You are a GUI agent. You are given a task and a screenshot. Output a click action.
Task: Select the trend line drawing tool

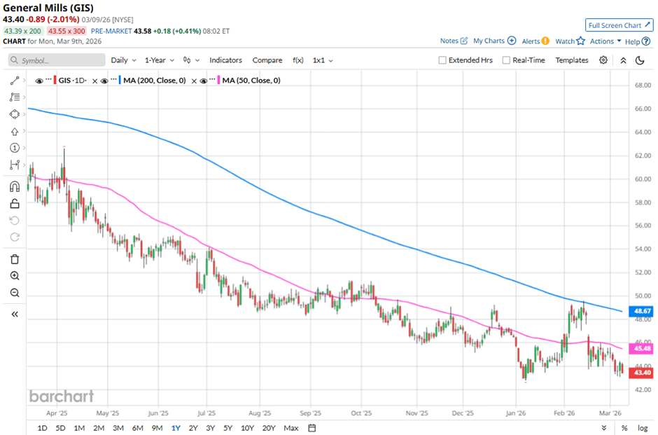[x=15, y=80]
